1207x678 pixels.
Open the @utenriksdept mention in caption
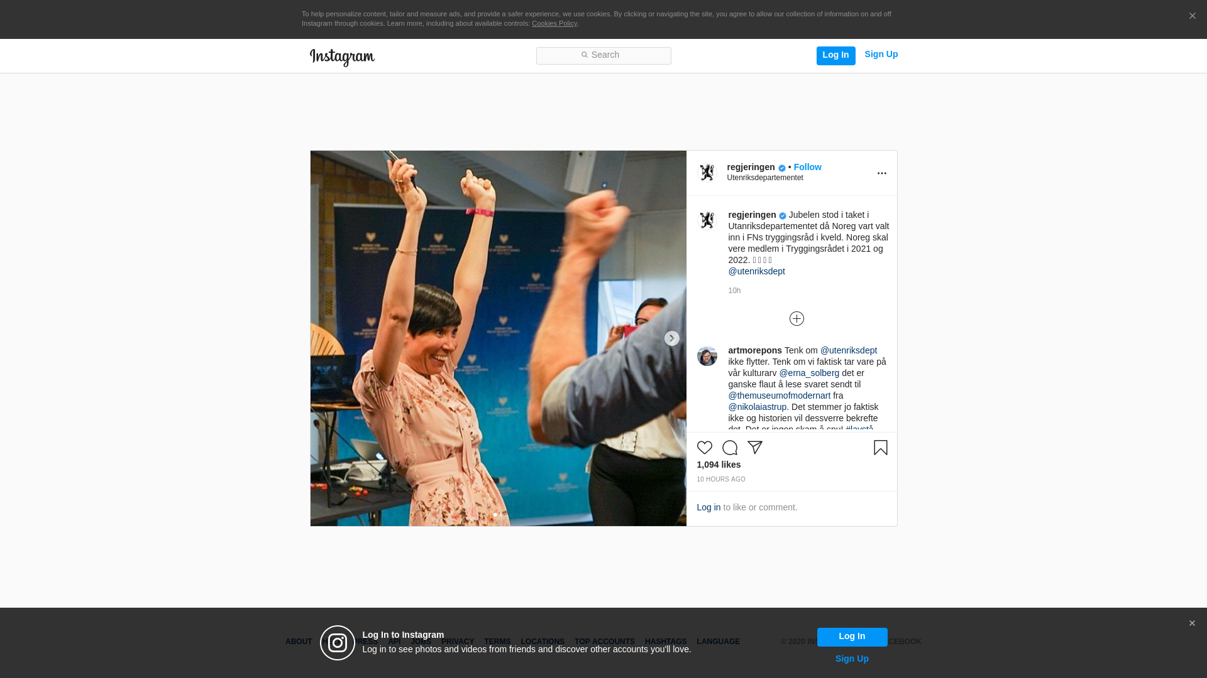tap(756, 271)
